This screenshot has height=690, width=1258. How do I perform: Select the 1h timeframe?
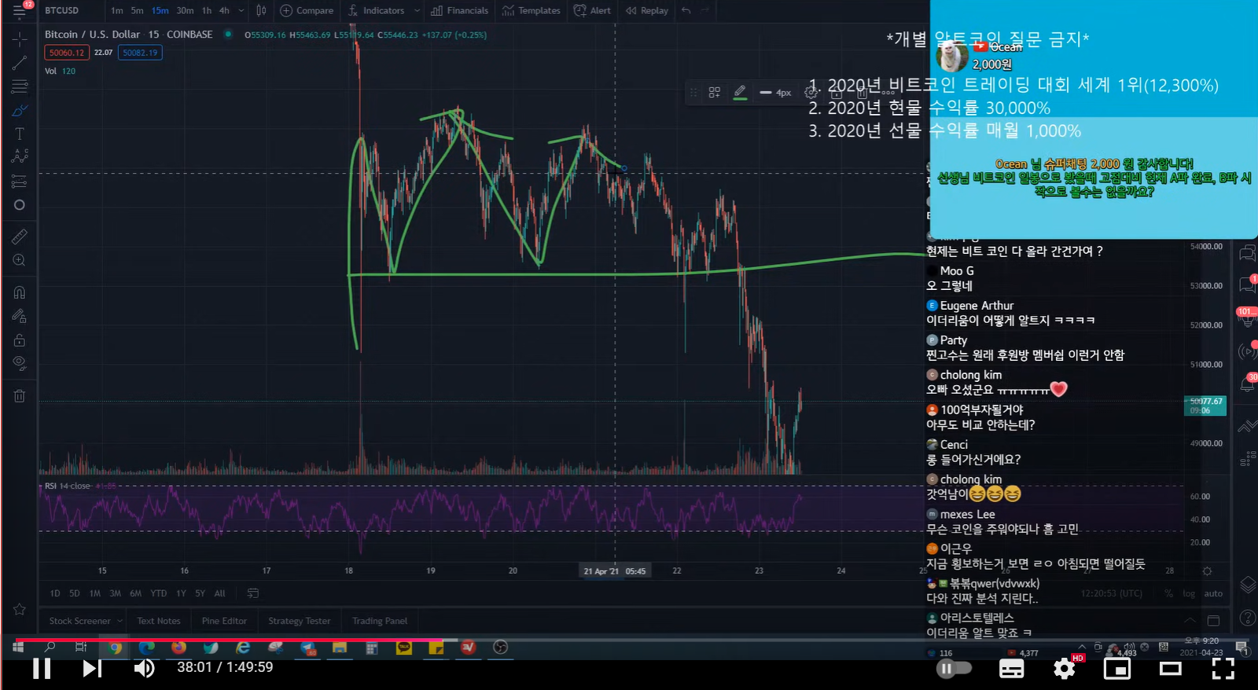207,10
